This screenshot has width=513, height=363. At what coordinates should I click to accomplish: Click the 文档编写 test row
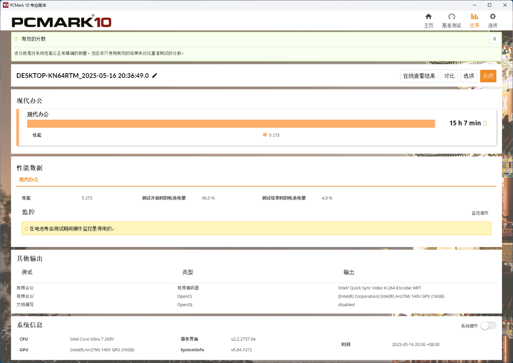tap(25, 304)
